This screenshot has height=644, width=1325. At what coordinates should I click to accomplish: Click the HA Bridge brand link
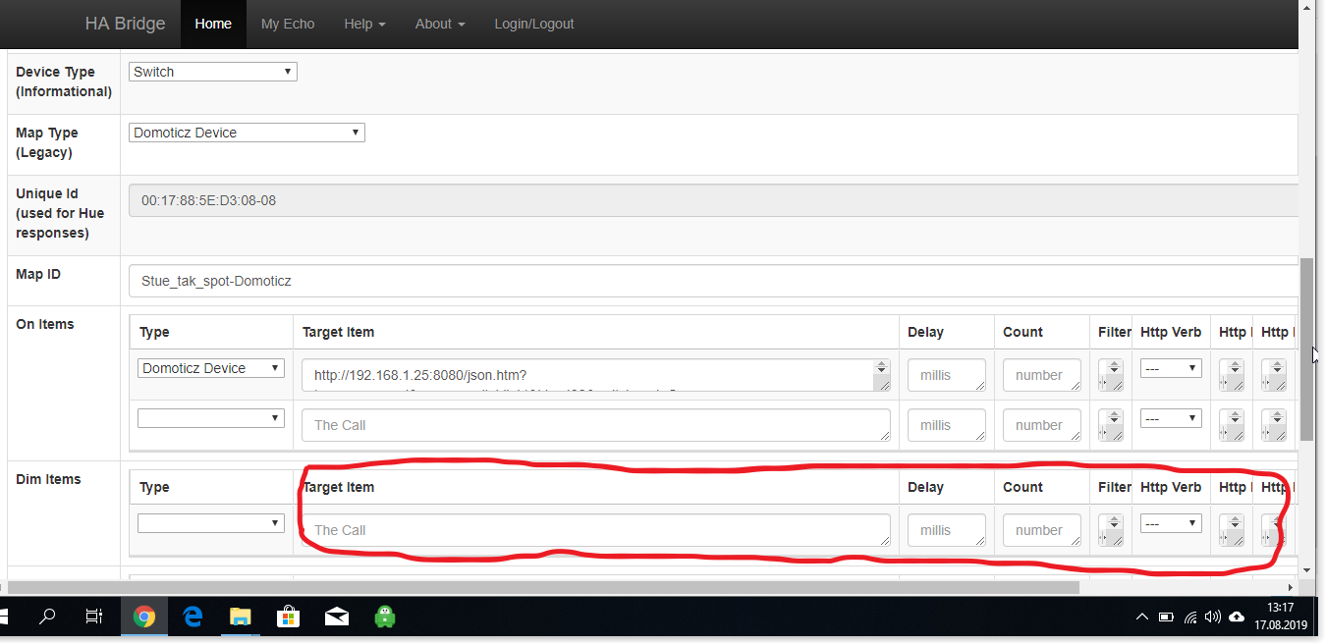tap(126, 24)
